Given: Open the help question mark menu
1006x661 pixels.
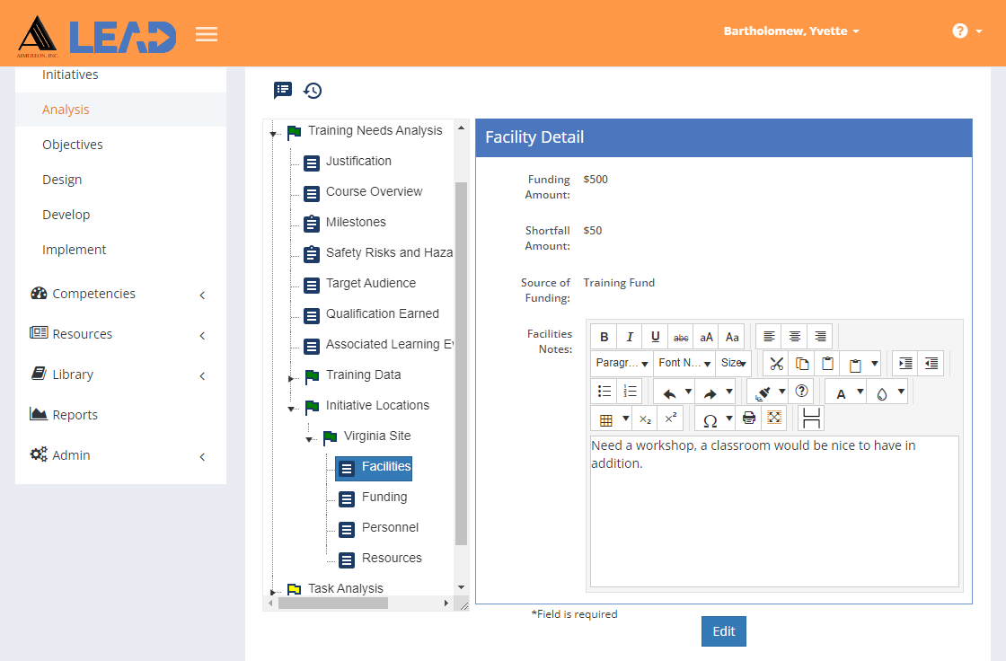Looking at the screenshot, I should tap(967, 31).
